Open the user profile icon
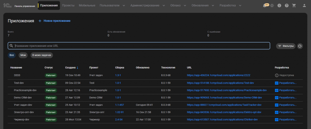 pos(304,5)
